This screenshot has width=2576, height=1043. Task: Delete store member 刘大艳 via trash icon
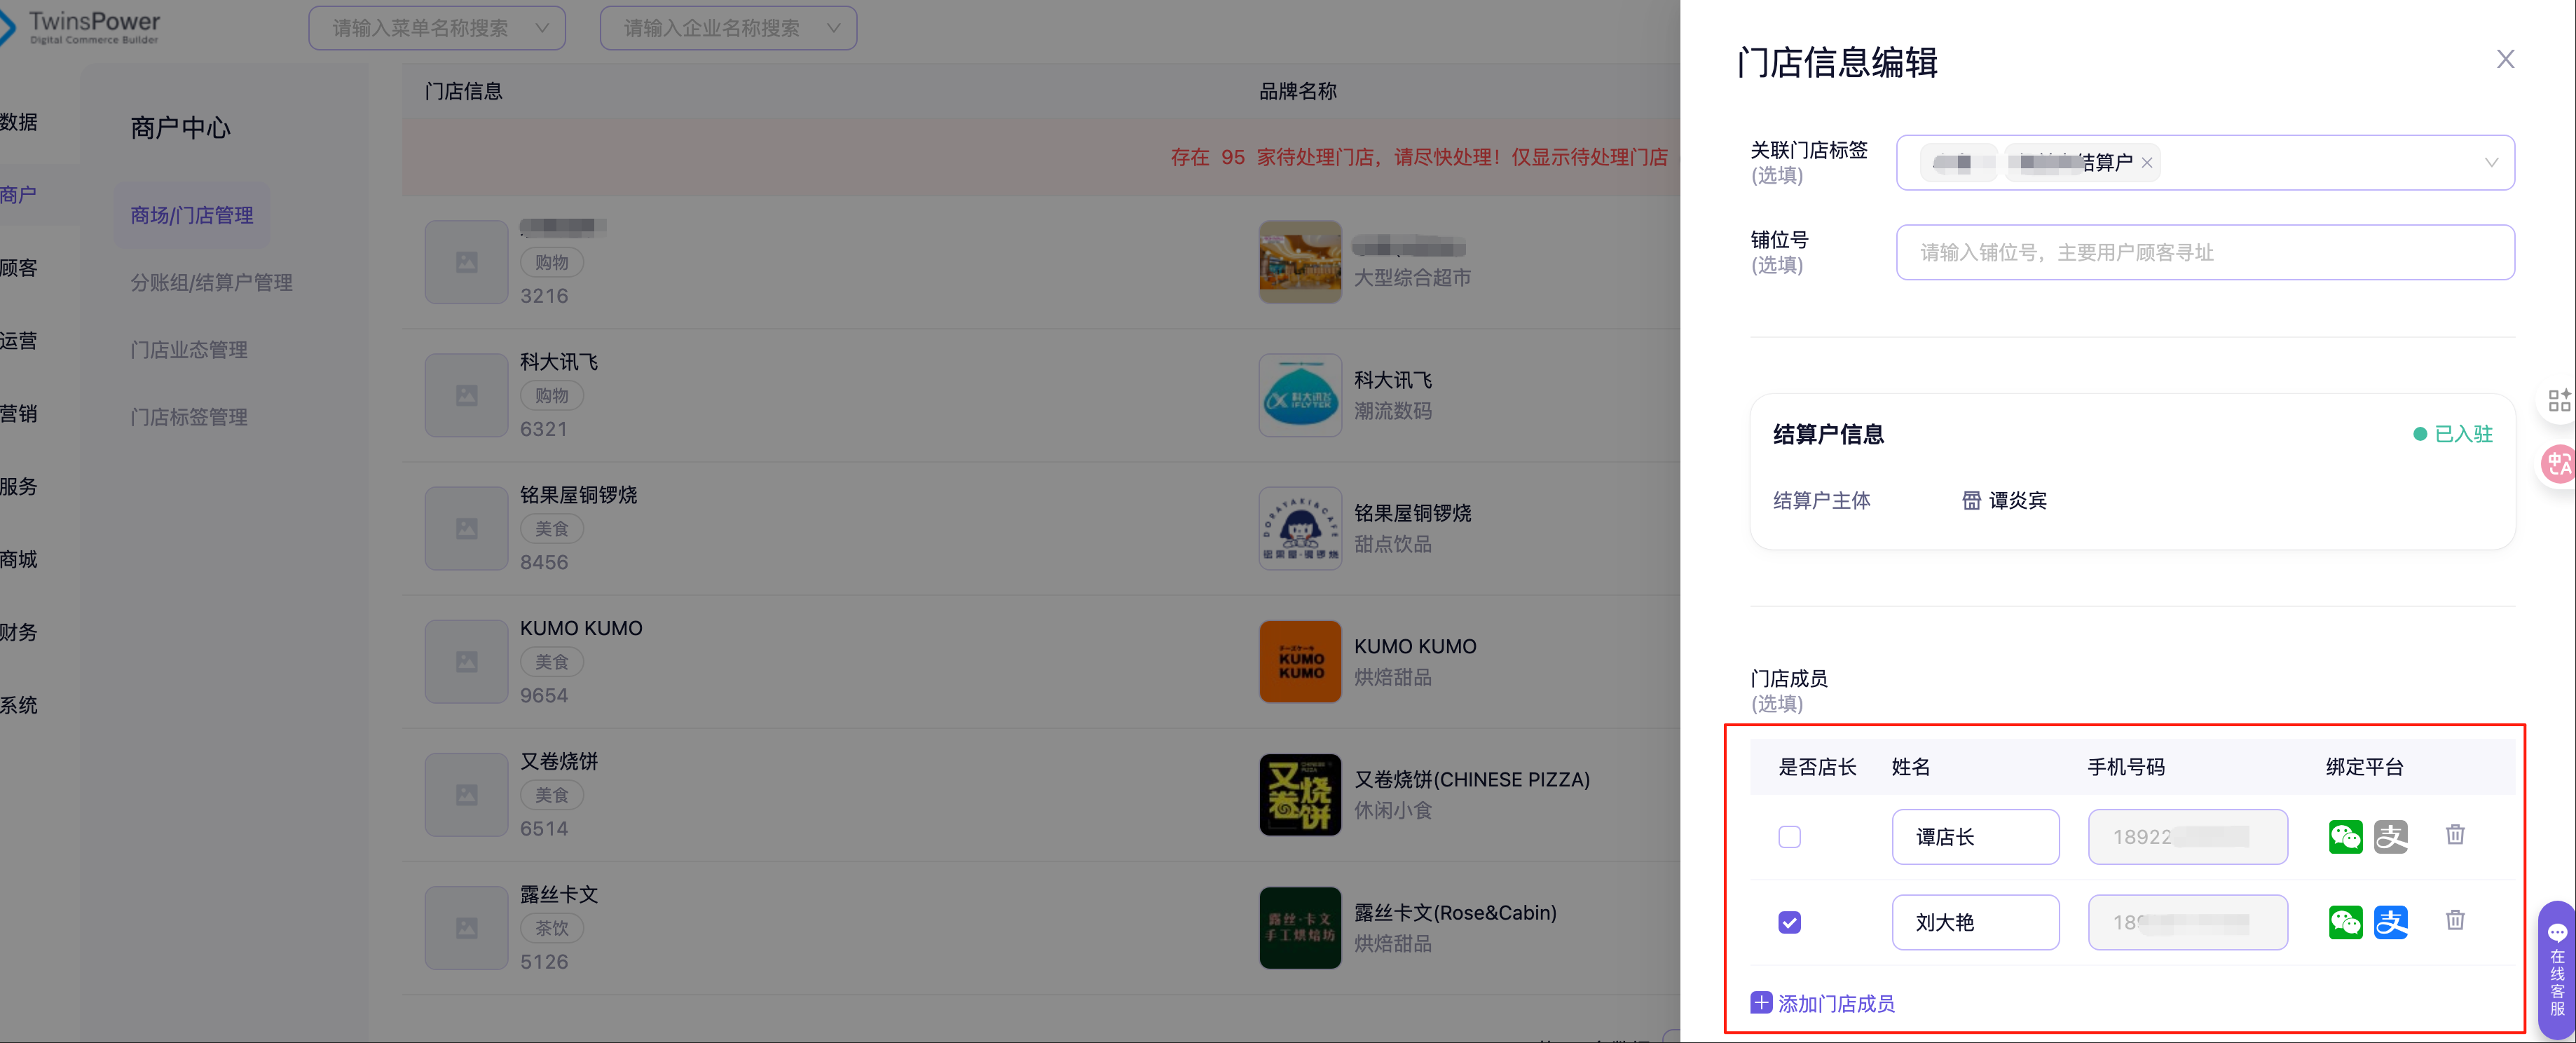coord(2454,919)
